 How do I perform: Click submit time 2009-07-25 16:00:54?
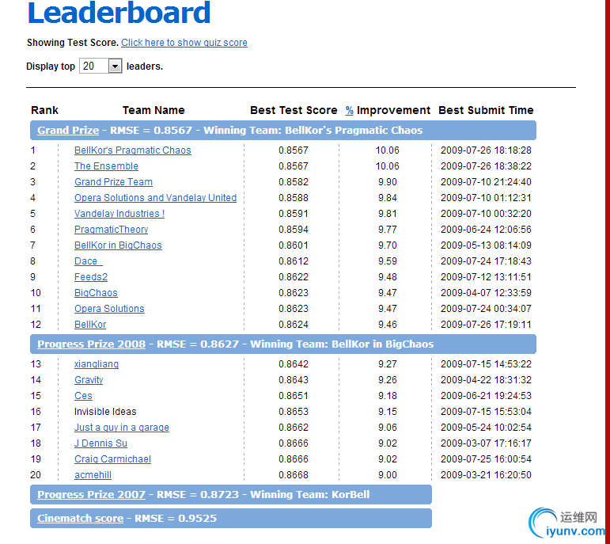(486, 459)
